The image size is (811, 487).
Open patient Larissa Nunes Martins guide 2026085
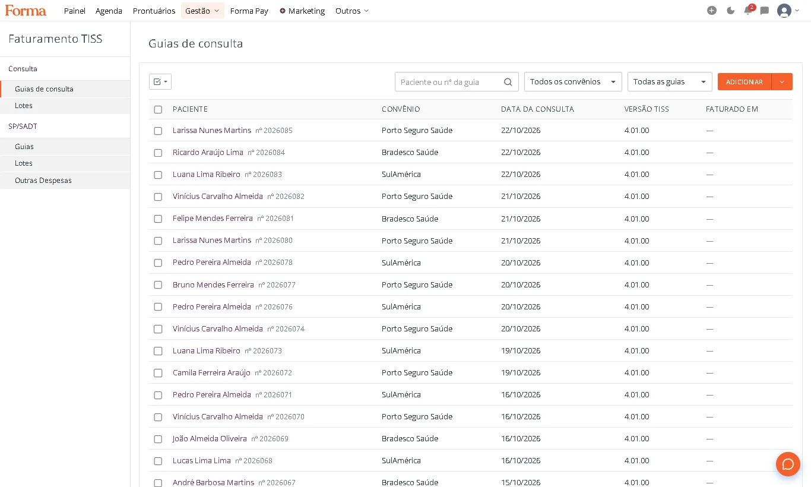[212, 130]
